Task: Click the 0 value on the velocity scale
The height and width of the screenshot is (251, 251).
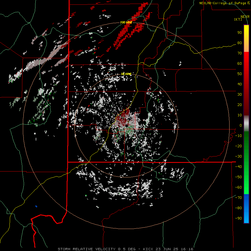Action: [x=241, y=126]
